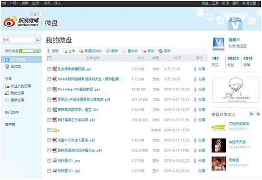The height and width of the screenshot is (180, 262).
Task: Open 客户端 in the sidebar
Action: point(10,124)
